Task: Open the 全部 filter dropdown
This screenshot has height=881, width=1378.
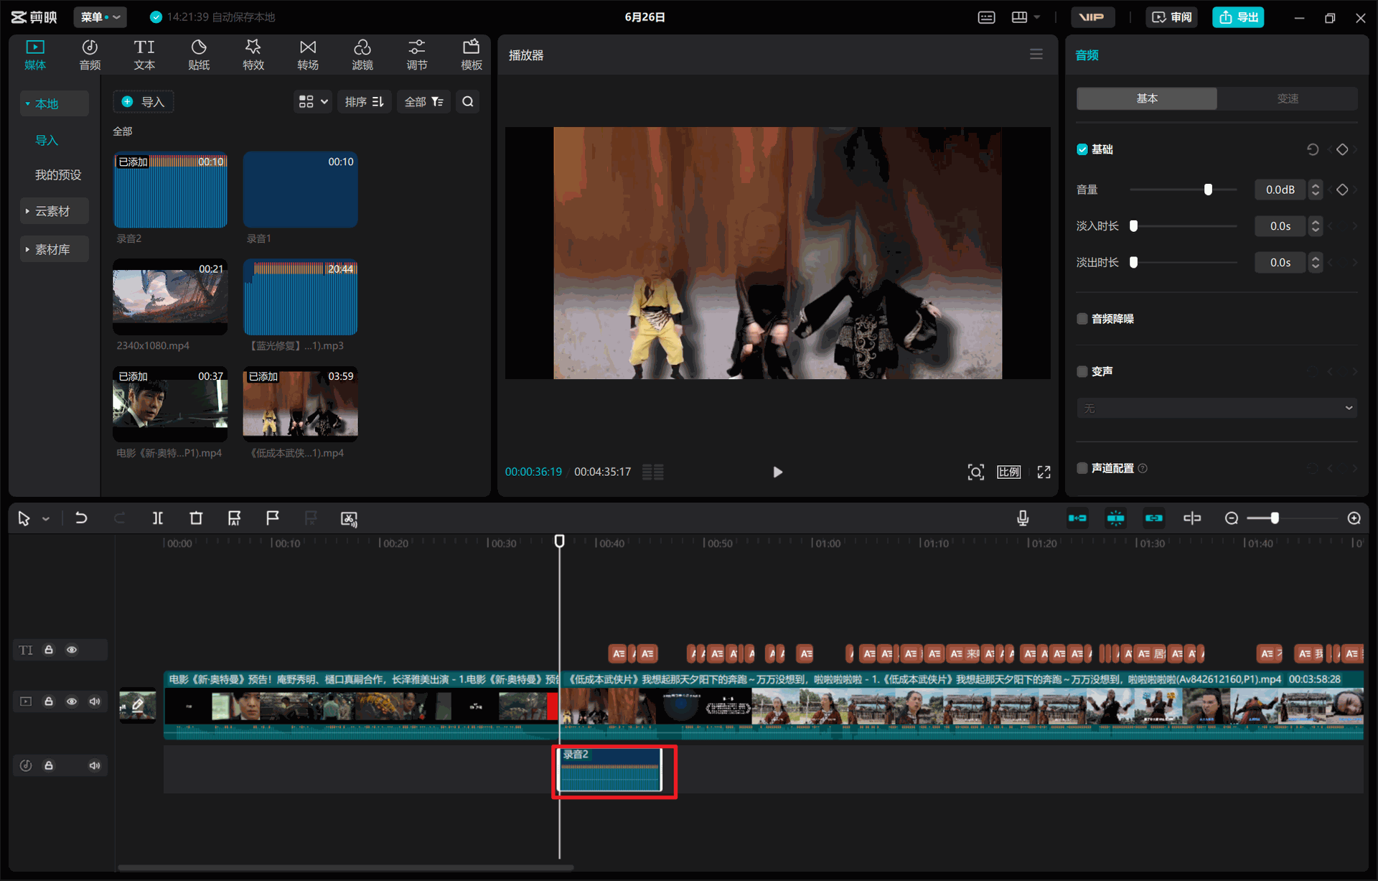Action: click(x=424, y=102)
